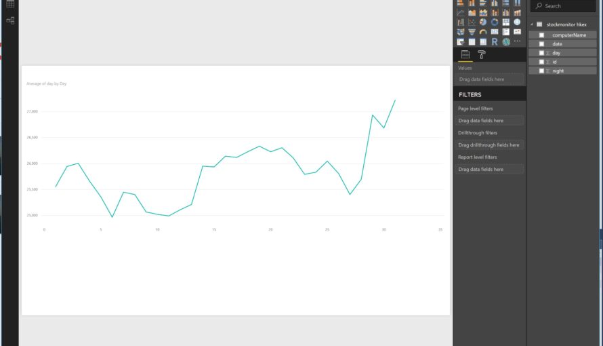
Task: Click the Page level filters drop area
Action: [489, 121]
